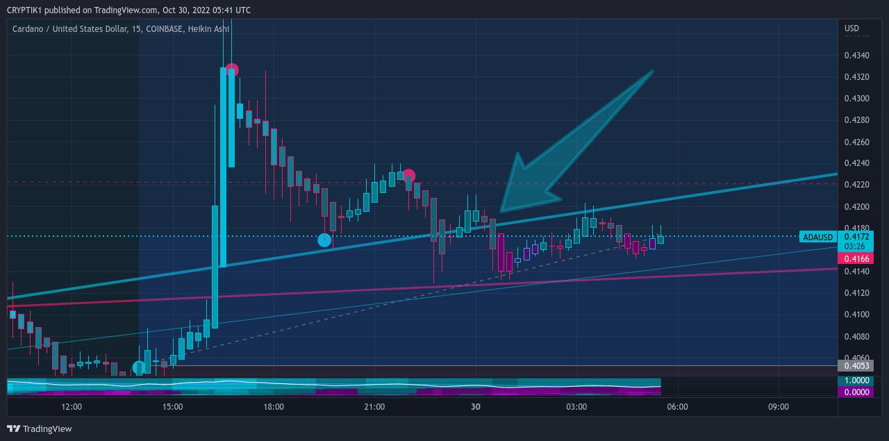Click the pink circle marker atop the tallest candle
889x441 pixels.
232,70
